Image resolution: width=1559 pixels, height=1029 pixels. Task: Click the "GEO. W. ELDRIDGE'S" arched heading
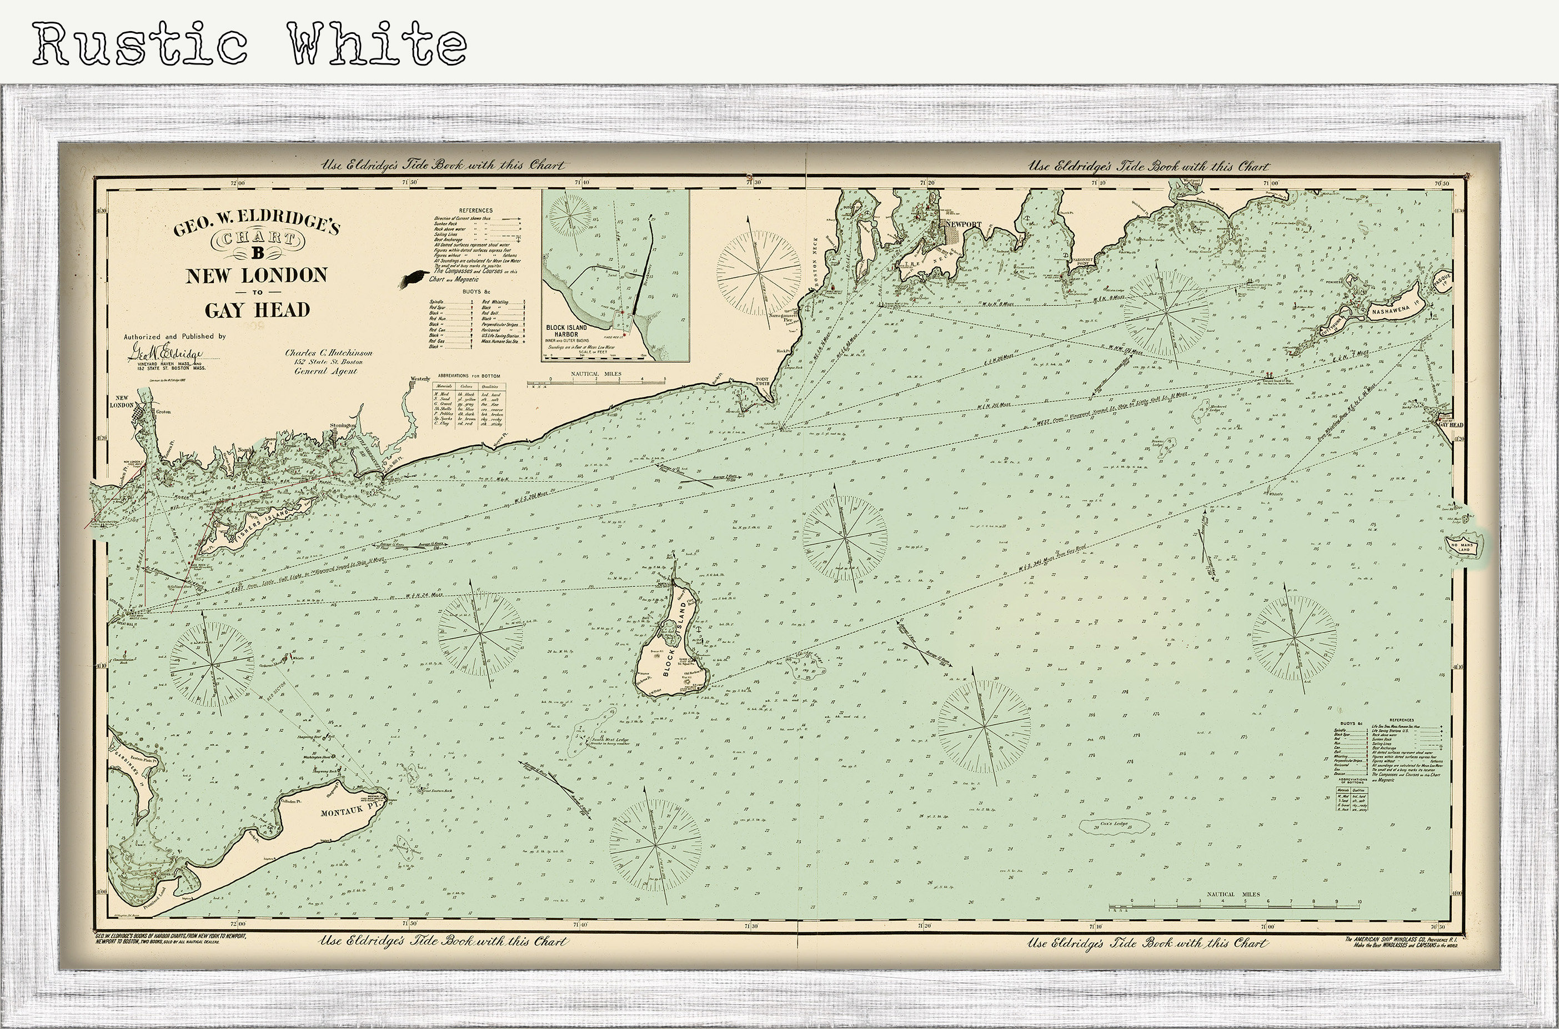tap(257, 223)
